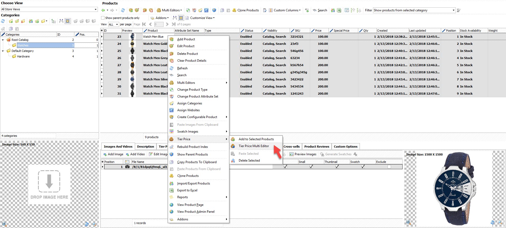Click the fit-columns icon in Products second toolbar

click(x=175, y=18)
